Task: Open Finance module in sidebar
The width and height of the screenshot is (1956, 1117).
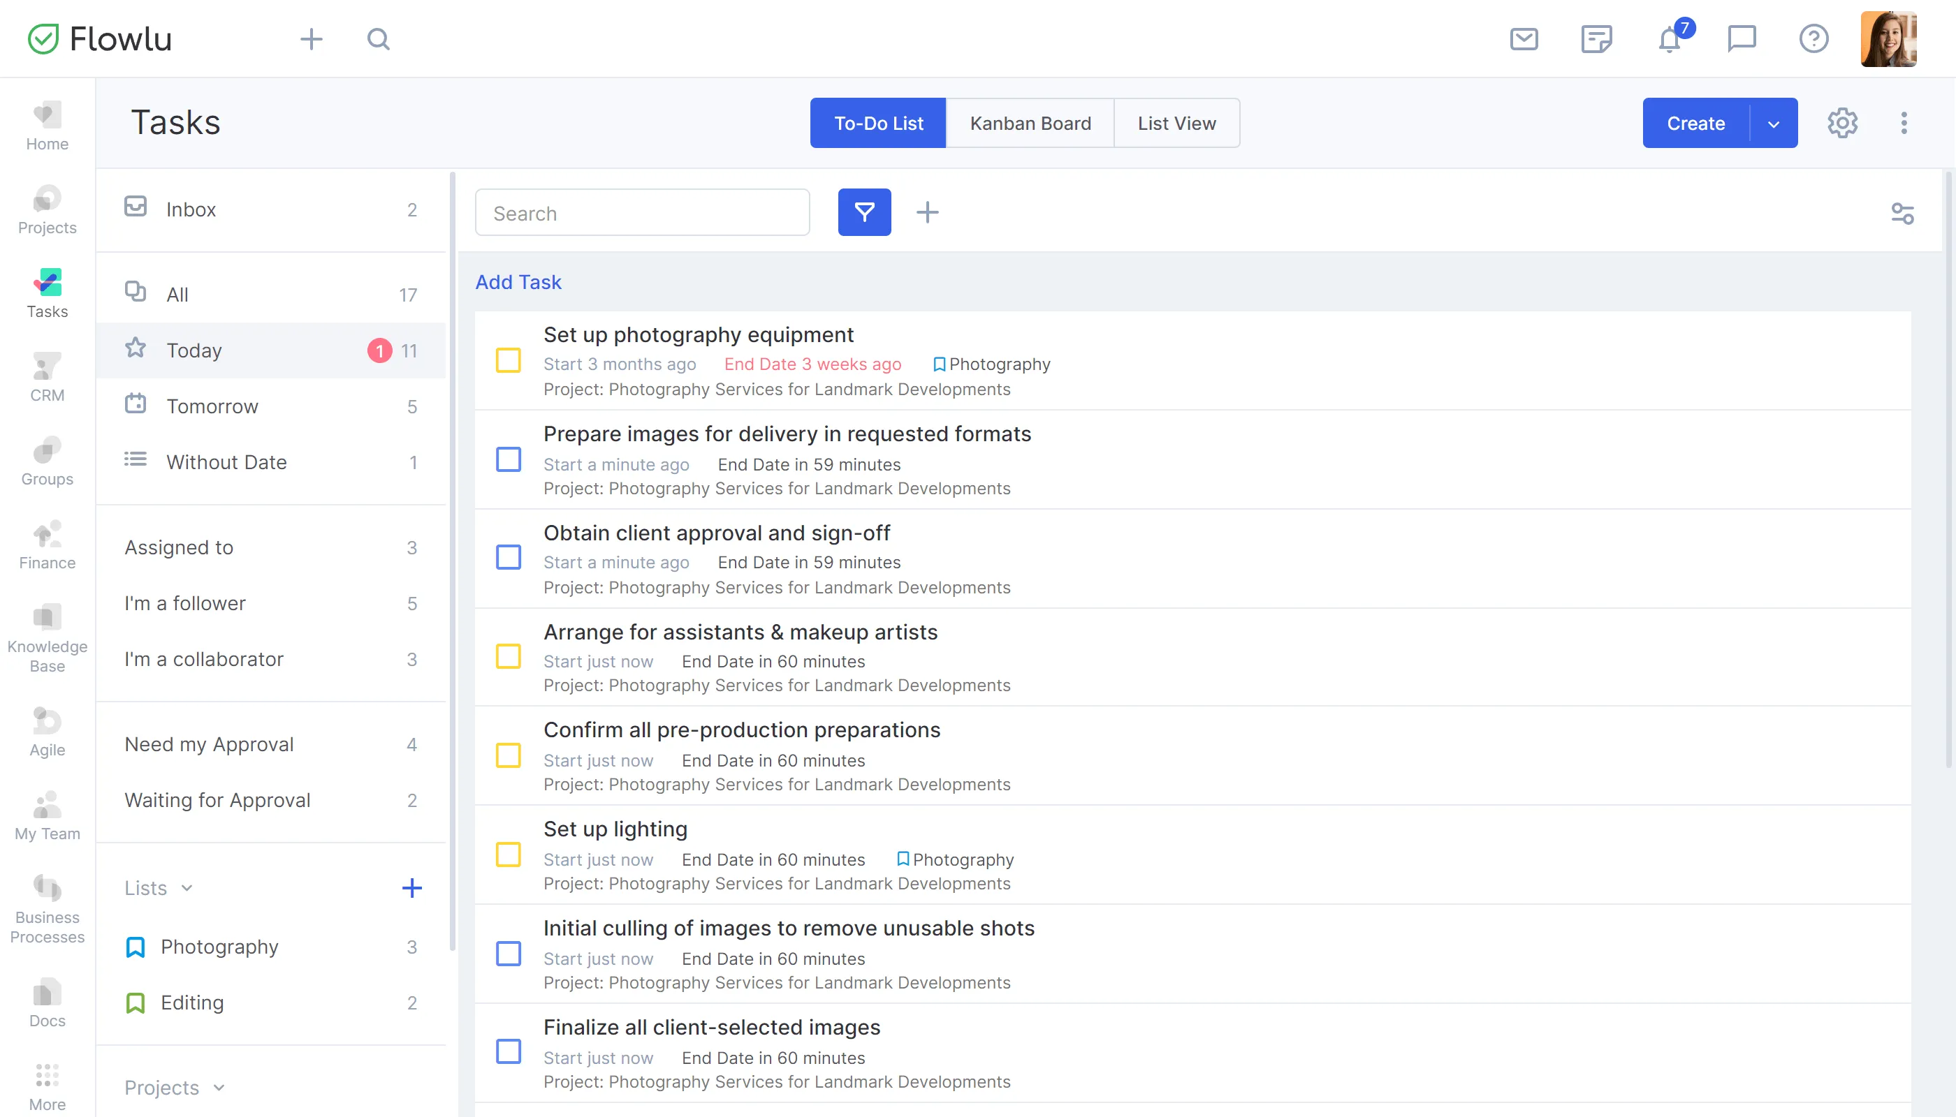Action: tap(47, 545)
